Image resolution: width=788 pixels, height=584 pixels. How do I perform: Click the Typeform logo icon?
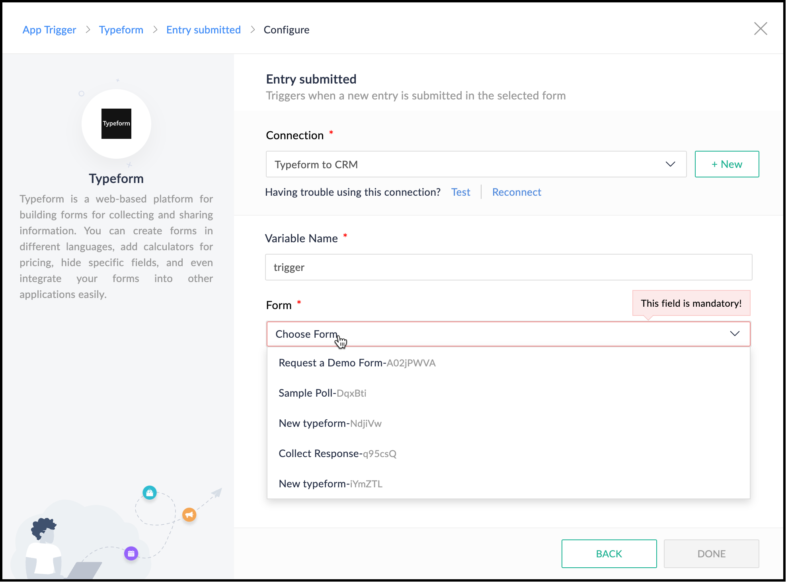(116, 124)
